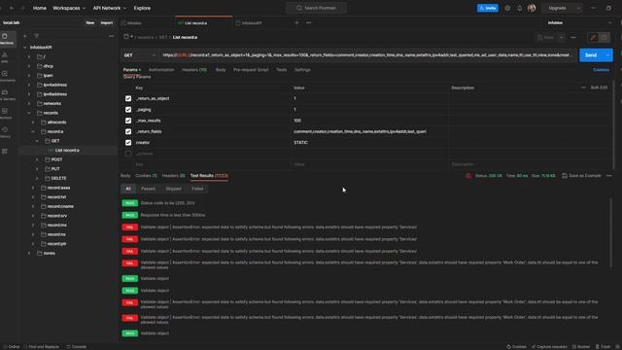Expand the ipam folder
This screenshot has height=350, width=622.
tap(29, 76)
